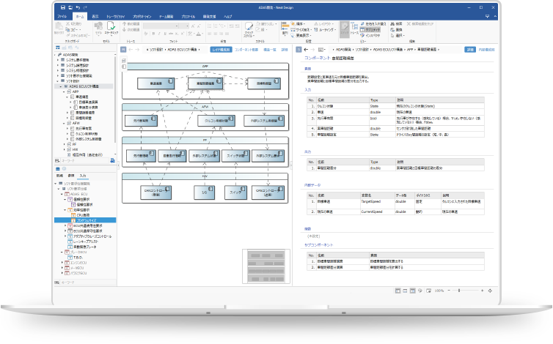Select the 内部構成図 view in the right pane
The width and height of the screenshot is (553, 344).
pyautogui.click(x=487, y=50)
